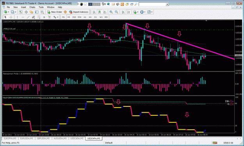Switch to D1 timeframe
244x146 pixels.
tap(96, 17)
